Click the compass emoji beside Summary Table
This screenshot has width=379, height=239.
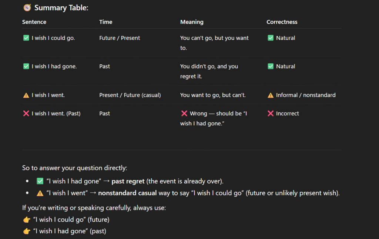tap(27, 7)
